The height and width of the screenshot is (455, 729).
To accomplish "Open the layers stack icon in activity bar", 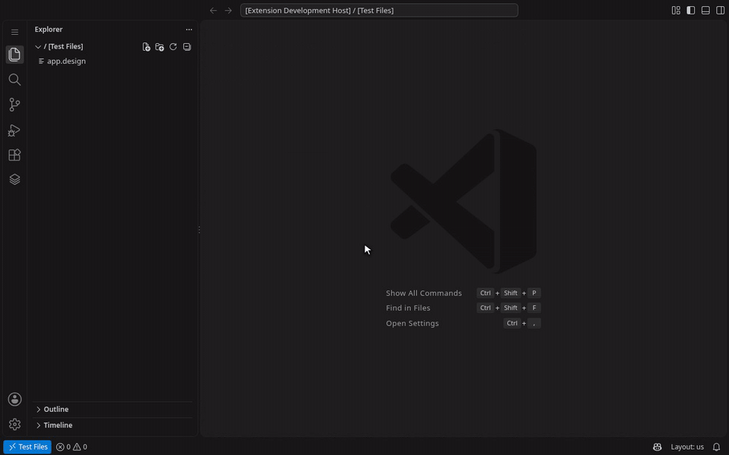I will (15, 179).
